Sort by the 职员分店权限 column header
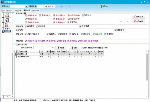The height and width of the screenshot is (102, 150). (x=28, y=51)
